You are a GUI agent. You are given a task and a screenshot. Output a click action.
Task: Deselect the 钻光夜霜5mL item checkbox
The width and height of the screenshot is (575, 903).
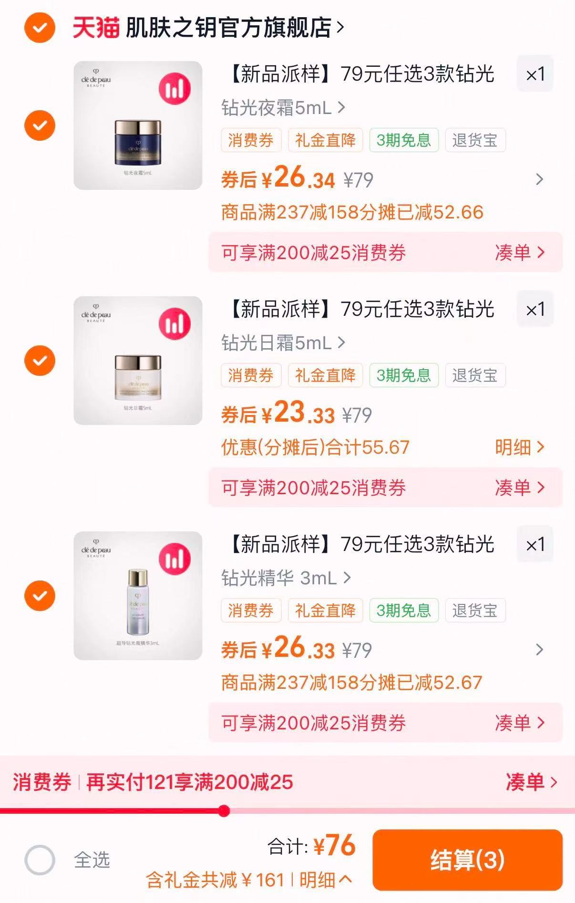click(x=40, y=125)
